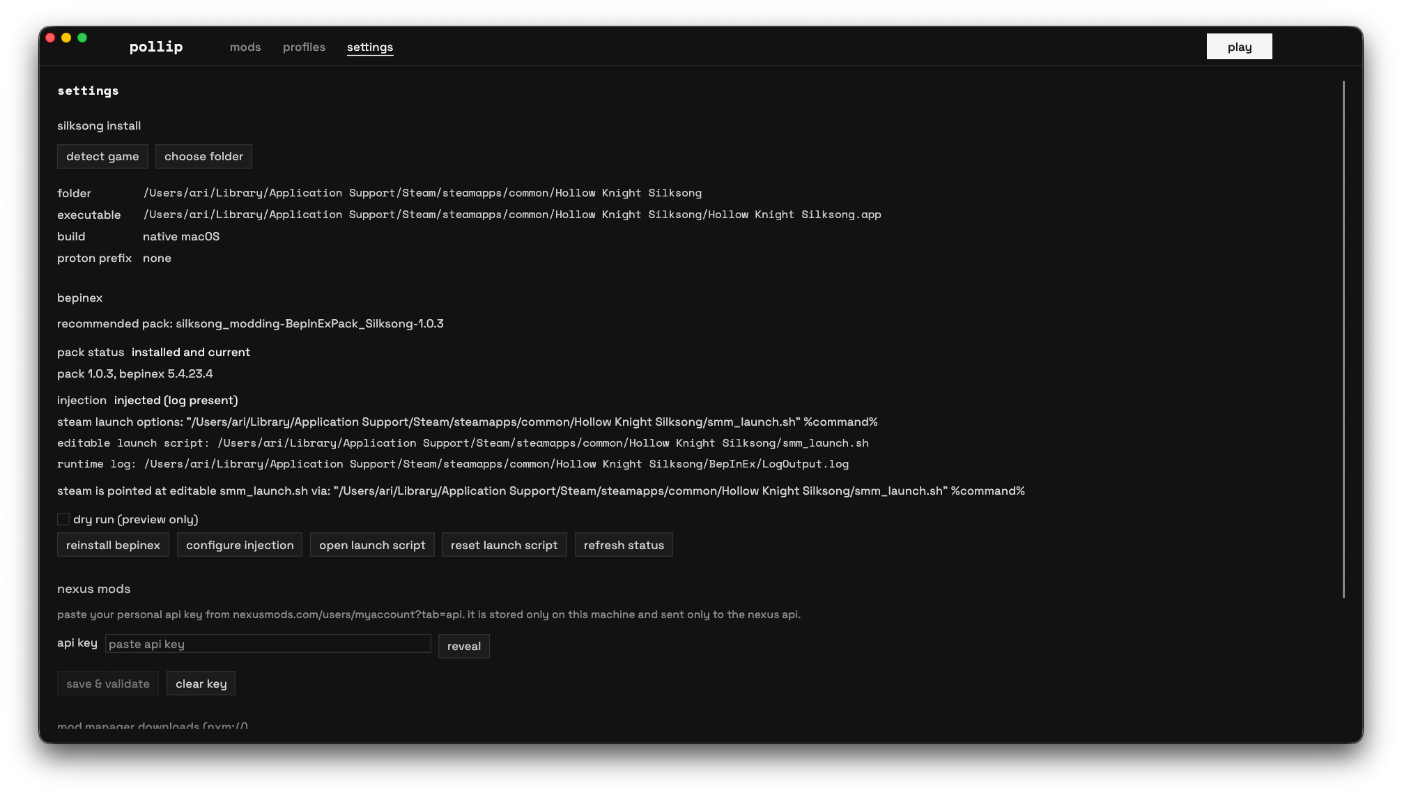Click the vertical scrollbar of settings
Image resolution: width=1402 pixels, height=795 pixels.
(x=1343, y=339)
